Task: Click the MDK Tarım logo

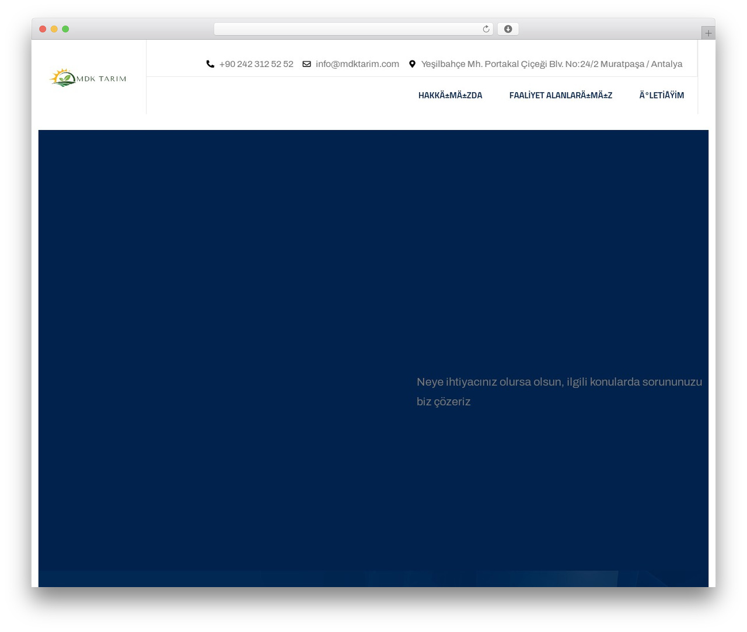Action: click(x=88, y=78)
